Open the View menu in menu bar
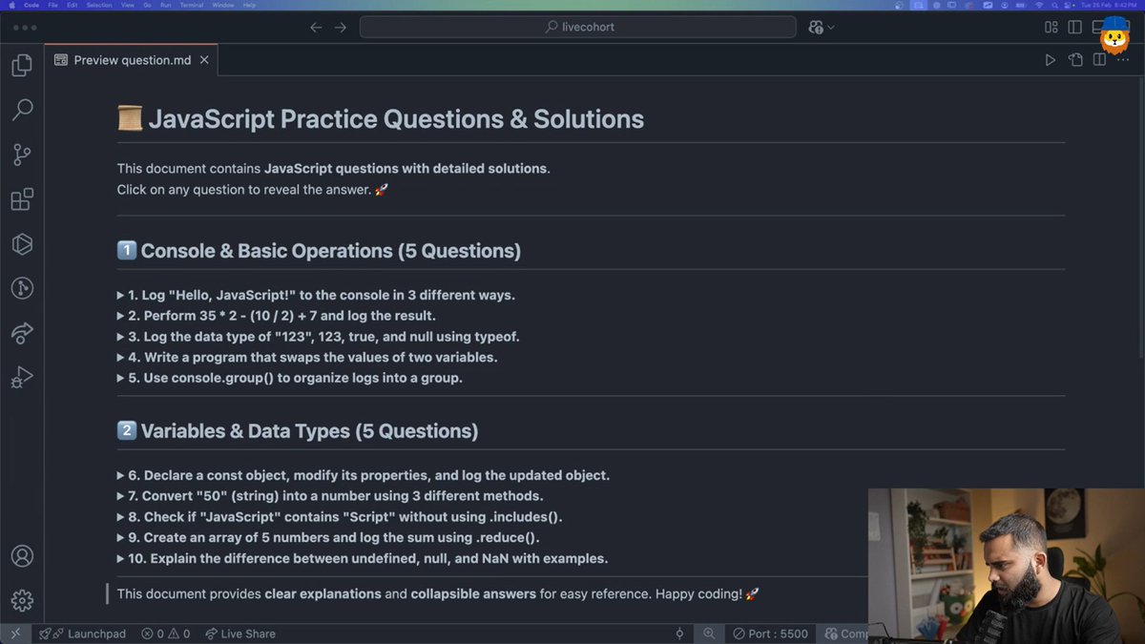Screen dimensions: 1145x644 coord(128,5)
